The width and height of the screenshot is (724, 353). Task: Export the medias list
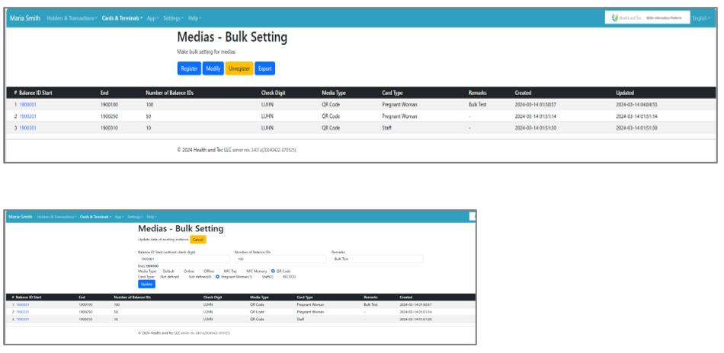[x=264, y=68]
